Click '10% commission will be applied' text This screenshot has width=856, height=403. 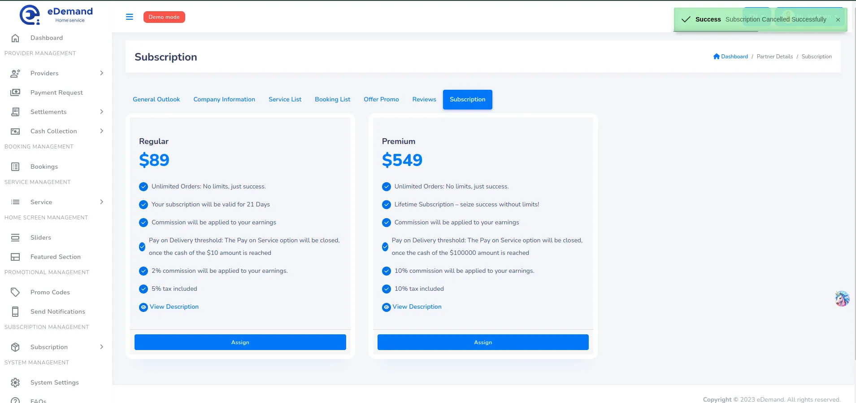click(x=465, y=271)
